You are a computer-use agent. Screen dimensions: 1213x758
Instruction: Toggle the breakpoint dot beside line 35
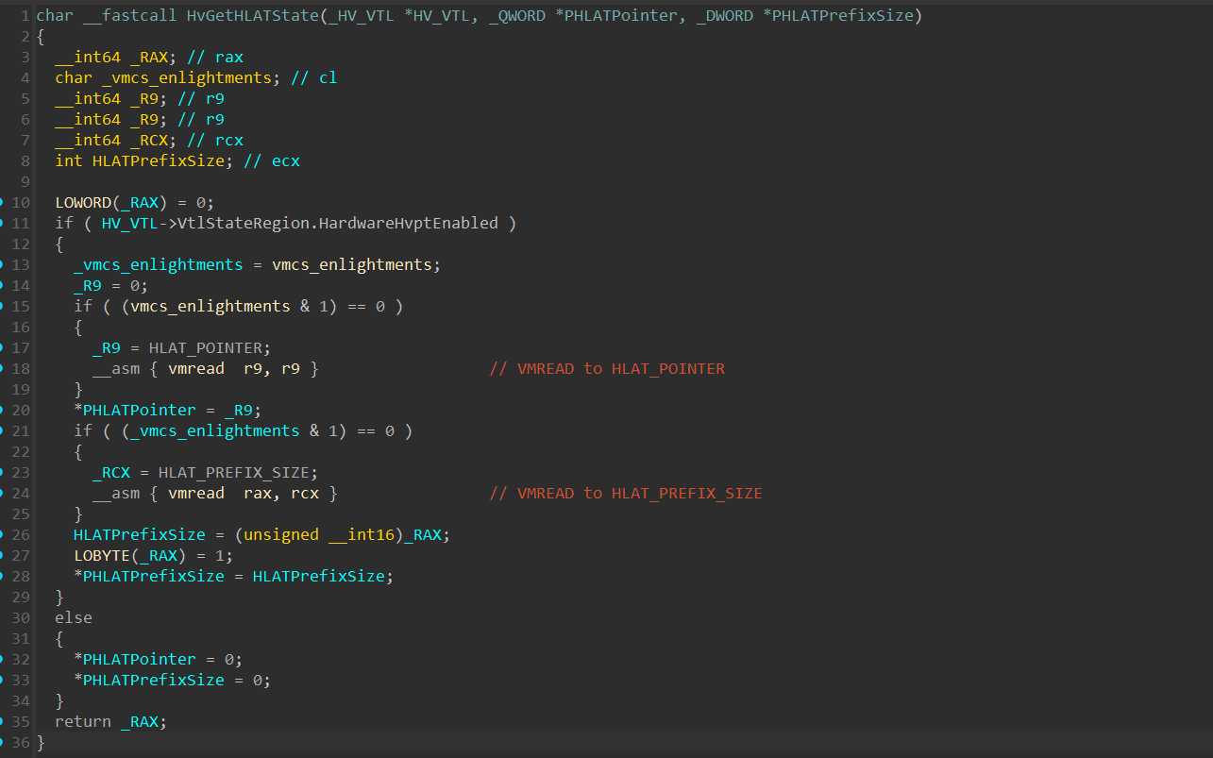pos(3,722)
